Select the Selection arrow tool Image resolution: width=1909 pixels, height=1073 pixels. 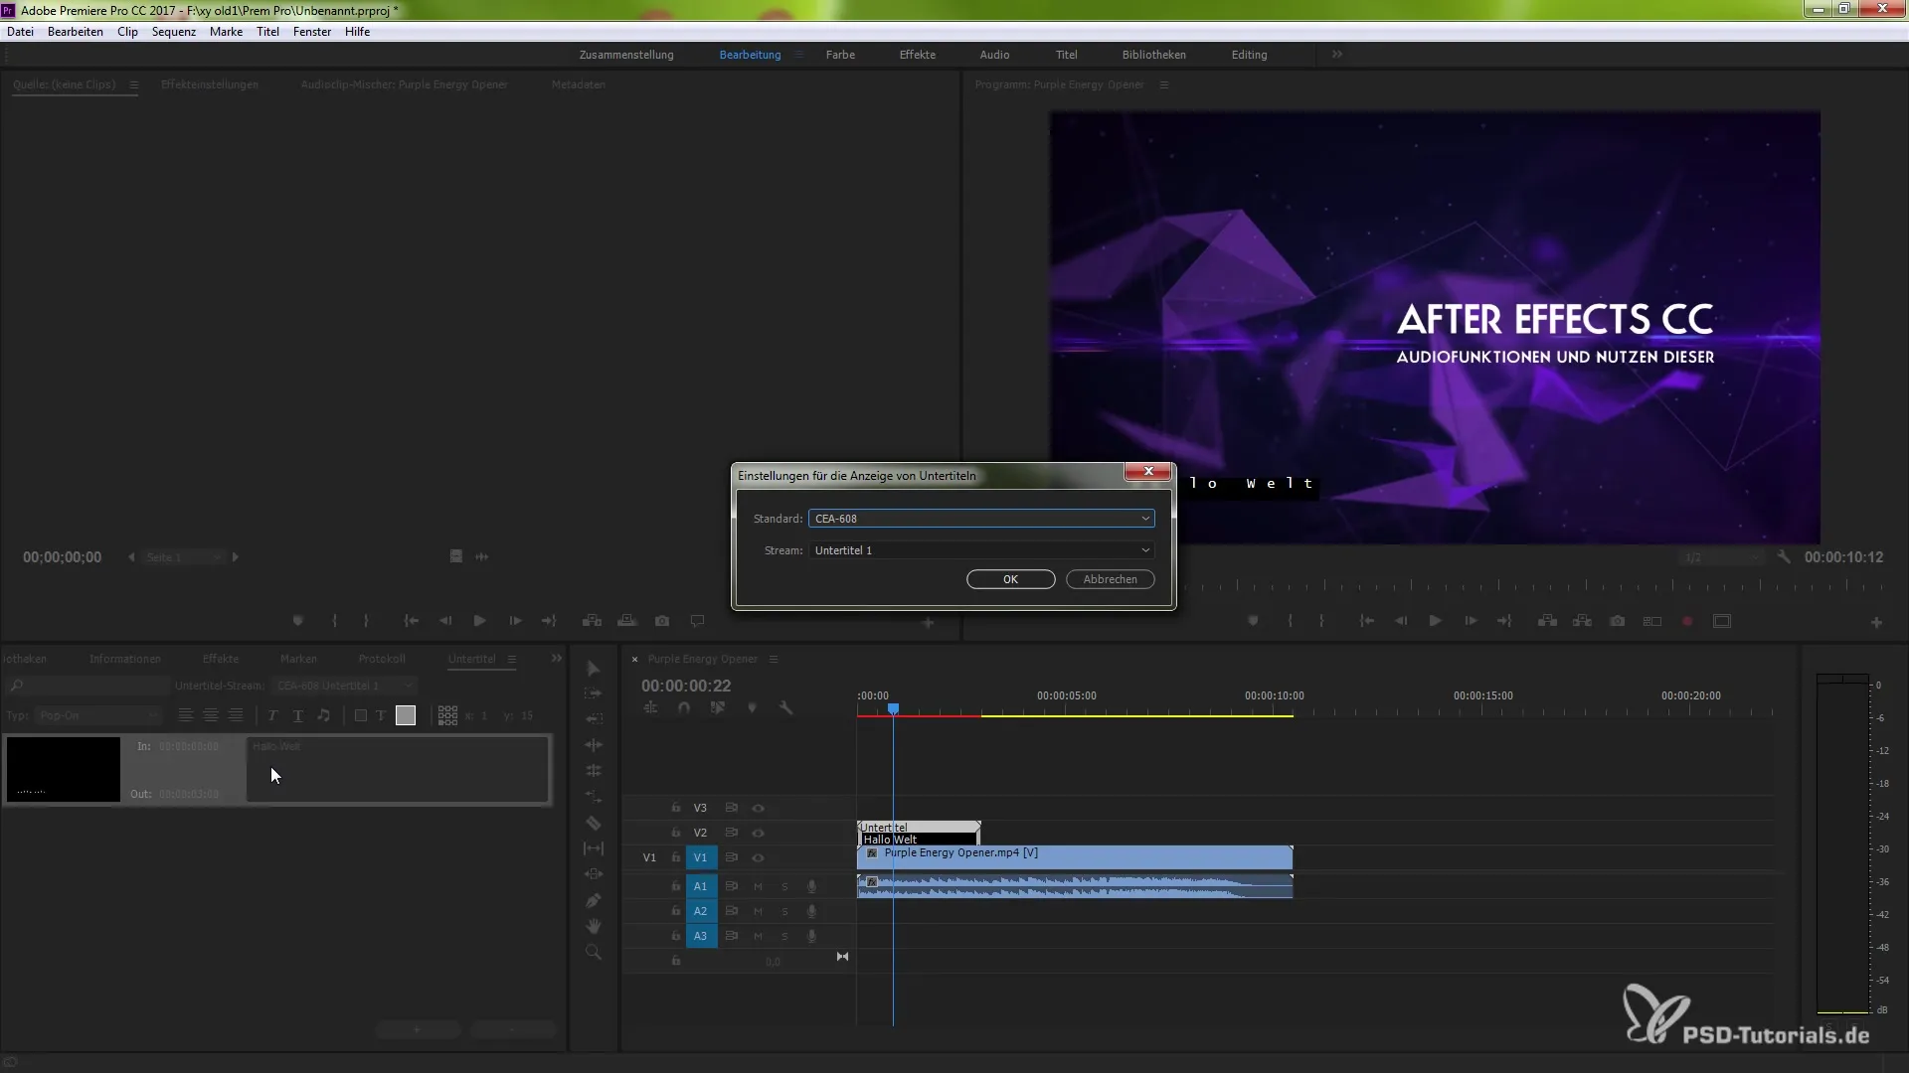(x=594, y=669)
